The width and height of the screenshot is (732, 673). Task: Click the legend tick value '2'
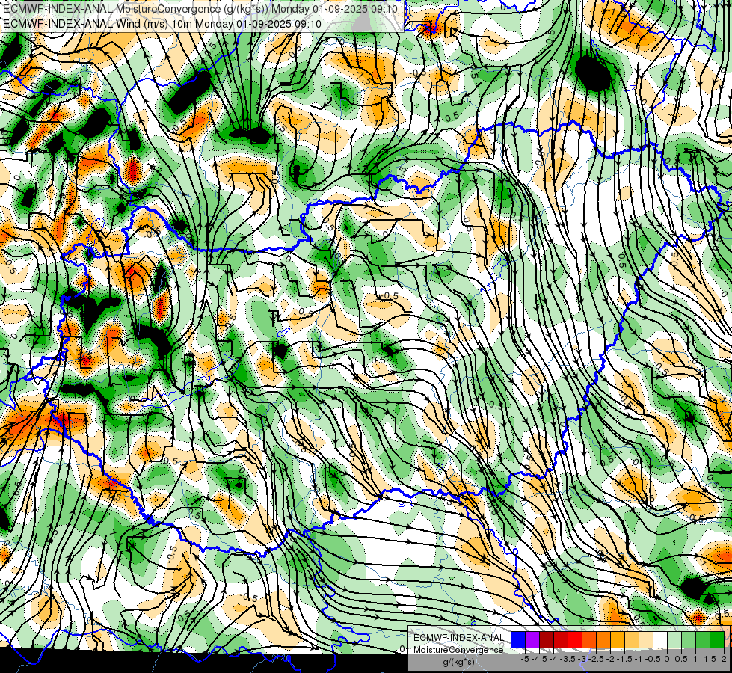coord(724,659)
